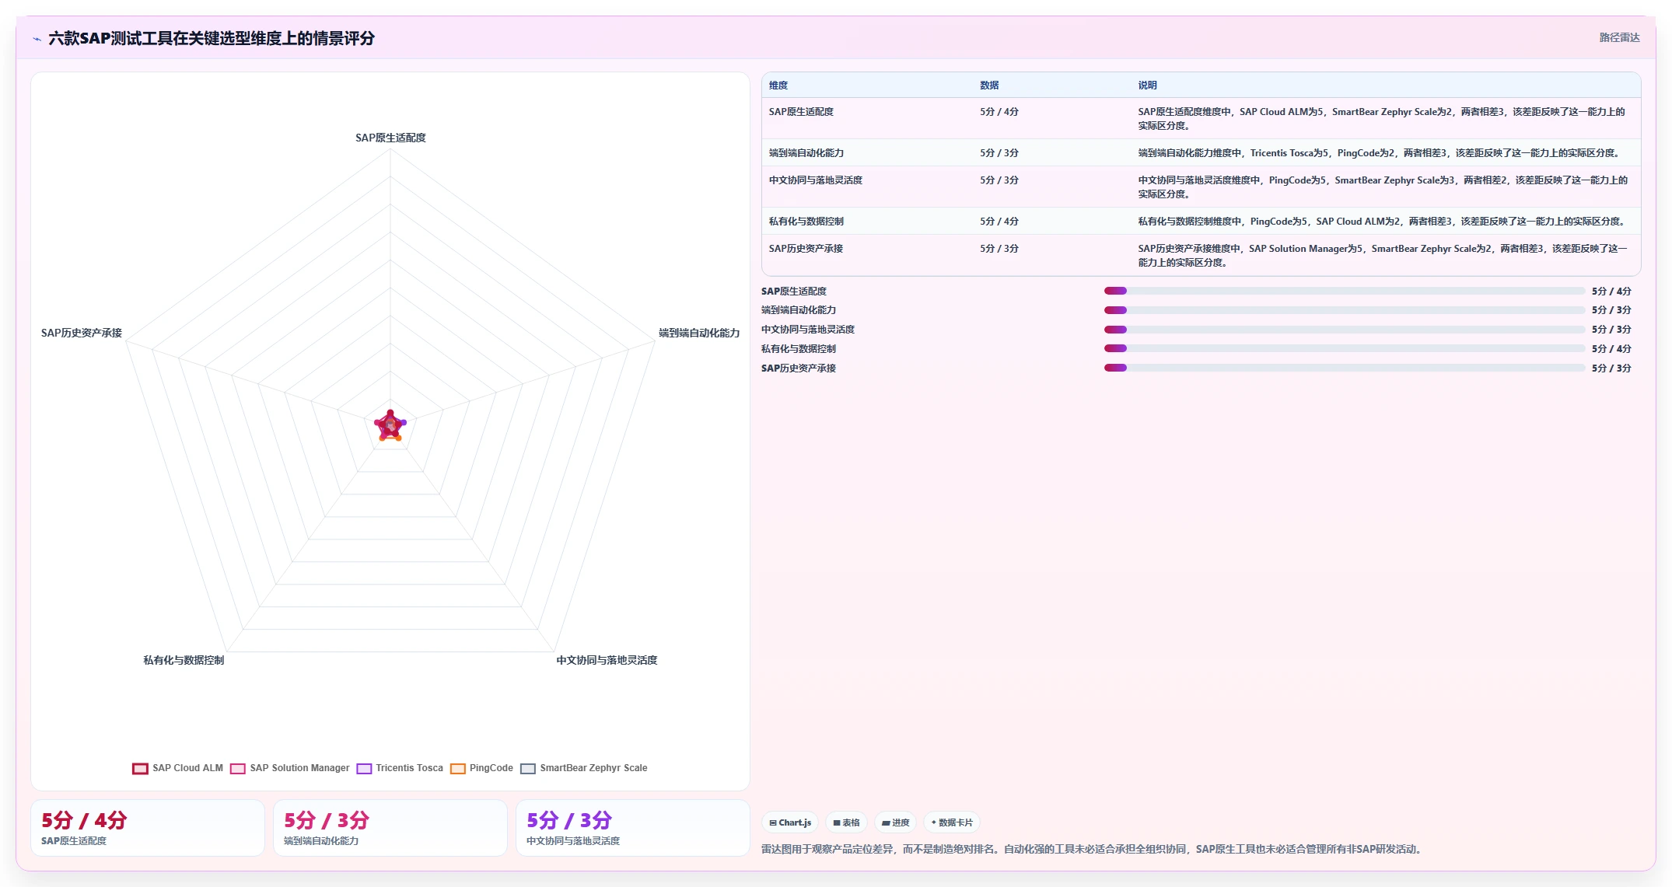Click radar axis label 端到端自动化能力
Viewport: 1672px width, 887px height.
click(699, 333)
